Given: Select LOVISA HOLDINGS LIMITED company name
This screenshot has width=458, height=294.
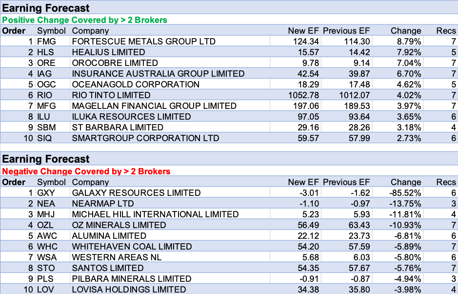Looking at the screenshot, I should (129, 290).
